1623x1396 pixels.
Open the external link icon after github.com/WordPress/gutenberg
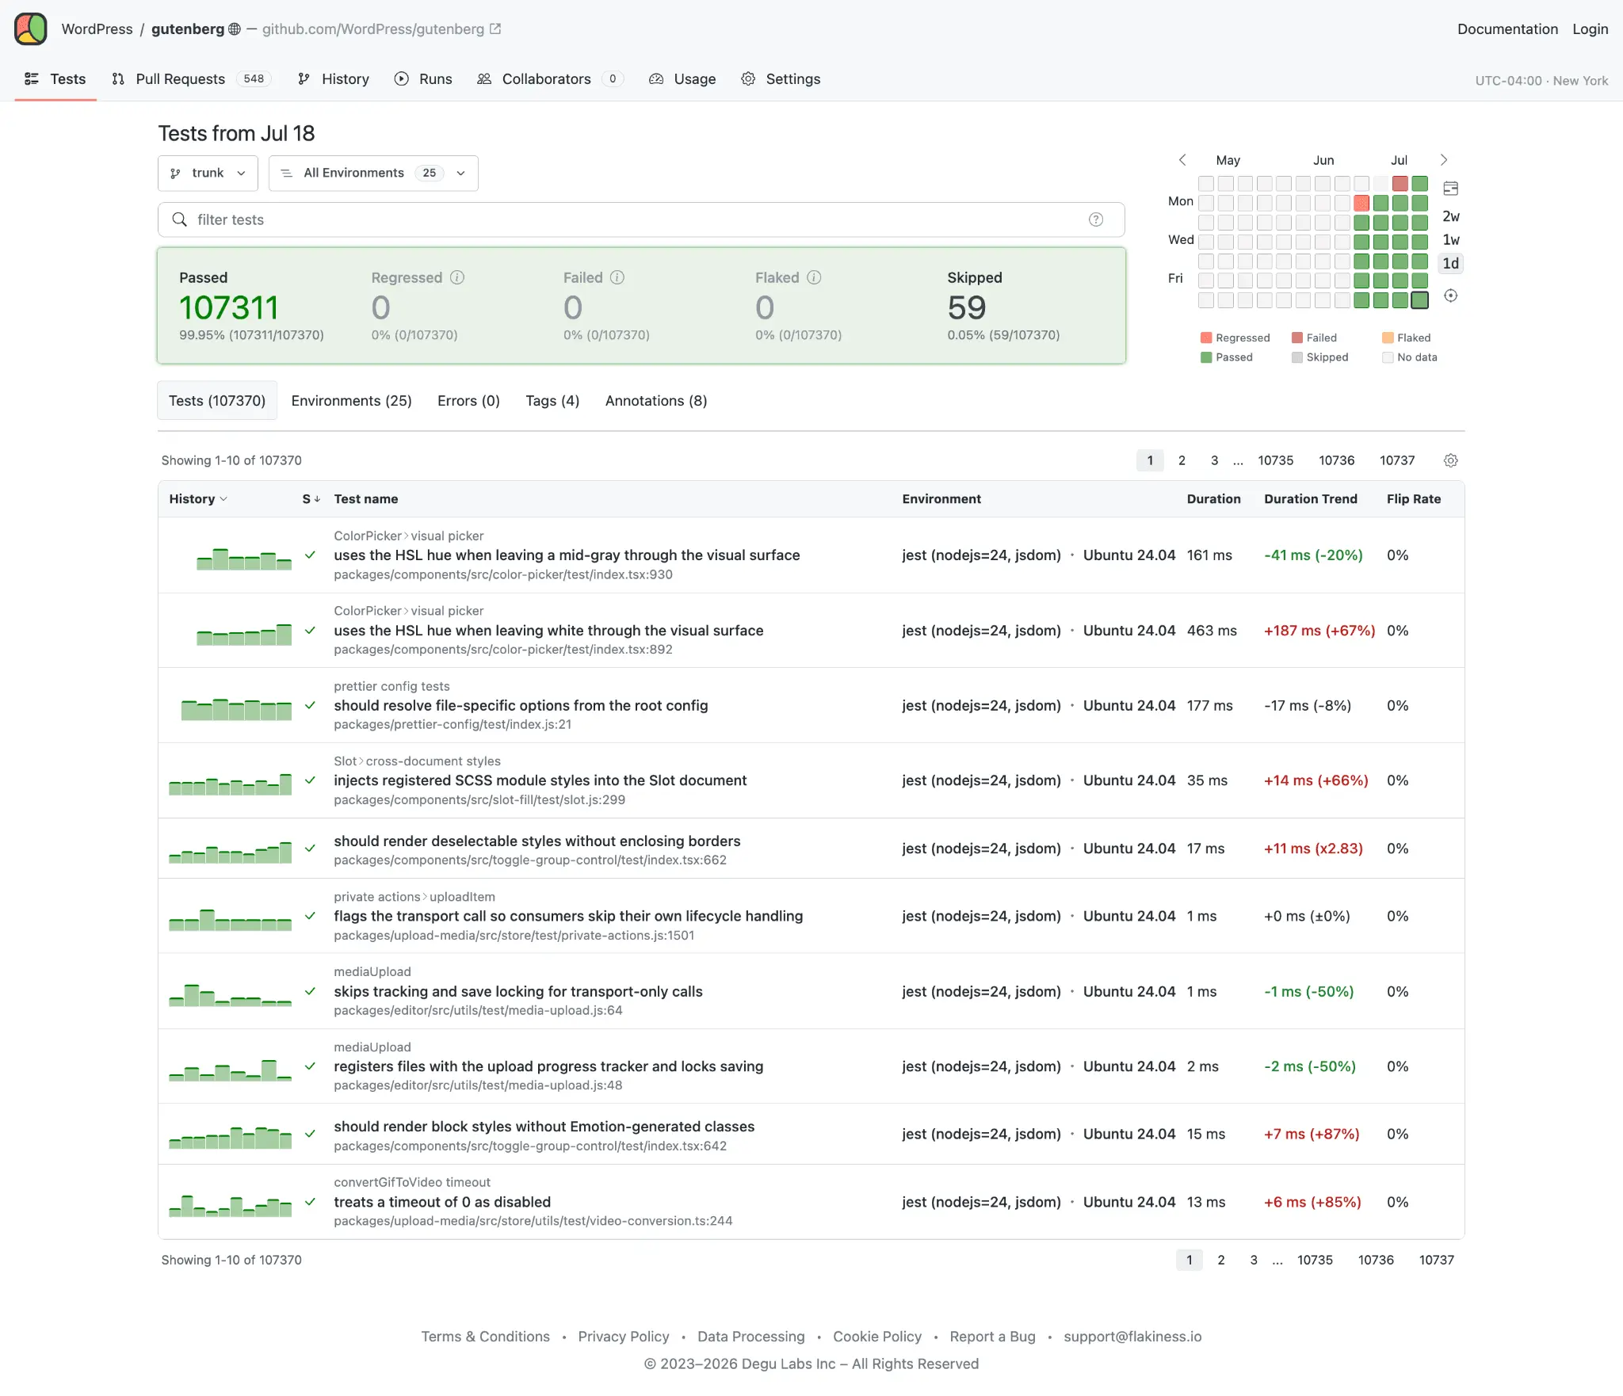[495, 29]
